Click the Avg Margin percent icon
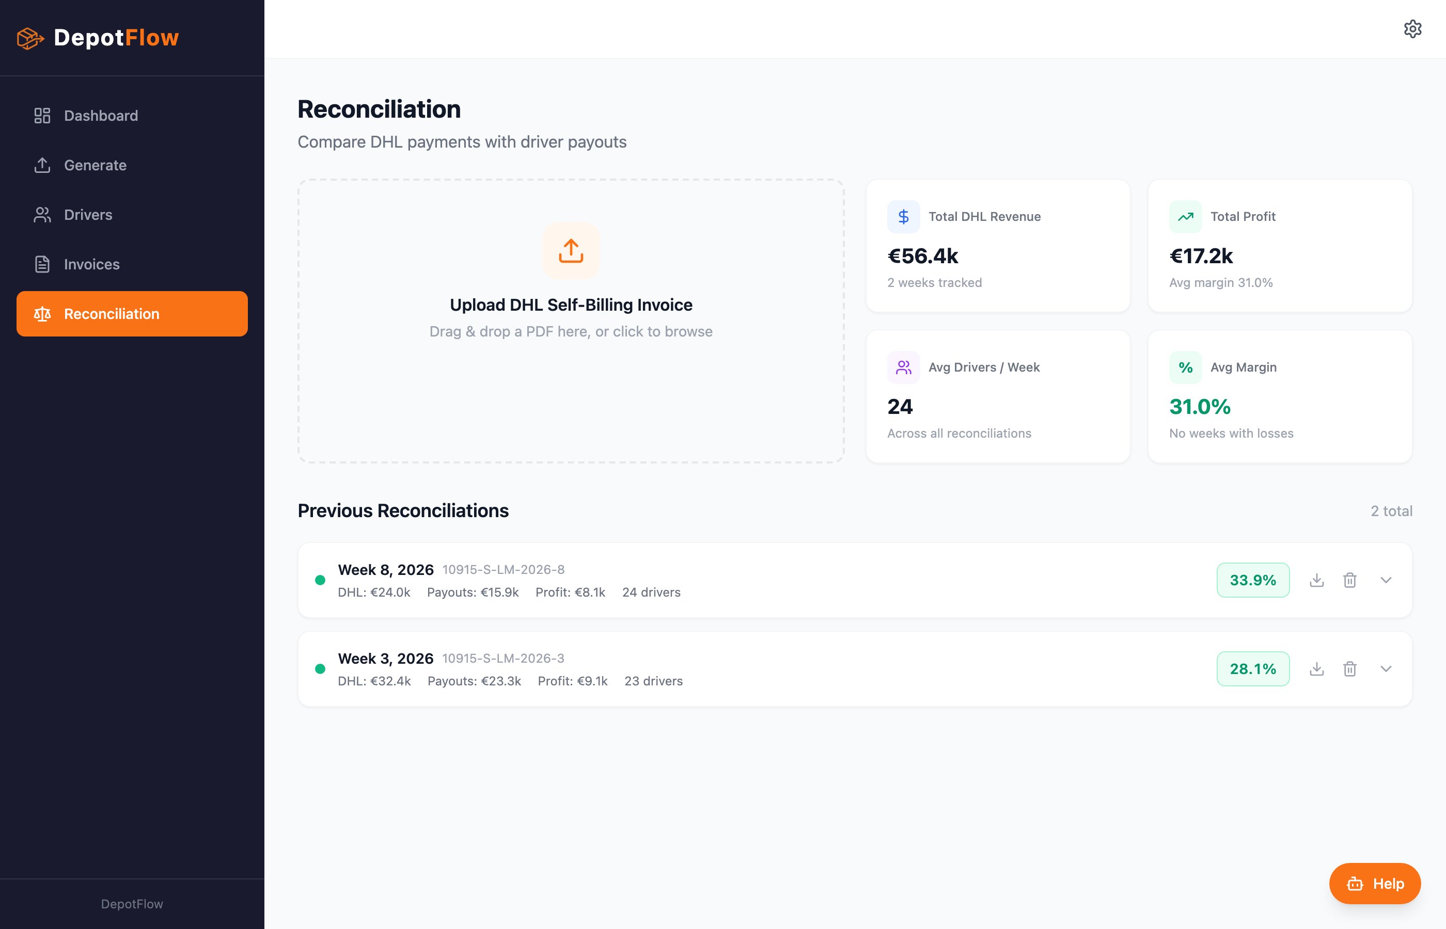This screenshot has height=929, width=1446. (x=1185, y=367)
